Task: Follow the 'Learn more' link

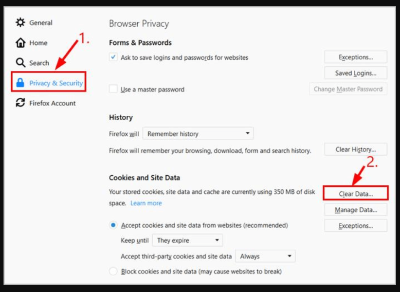Action: (x=146, y=203)
